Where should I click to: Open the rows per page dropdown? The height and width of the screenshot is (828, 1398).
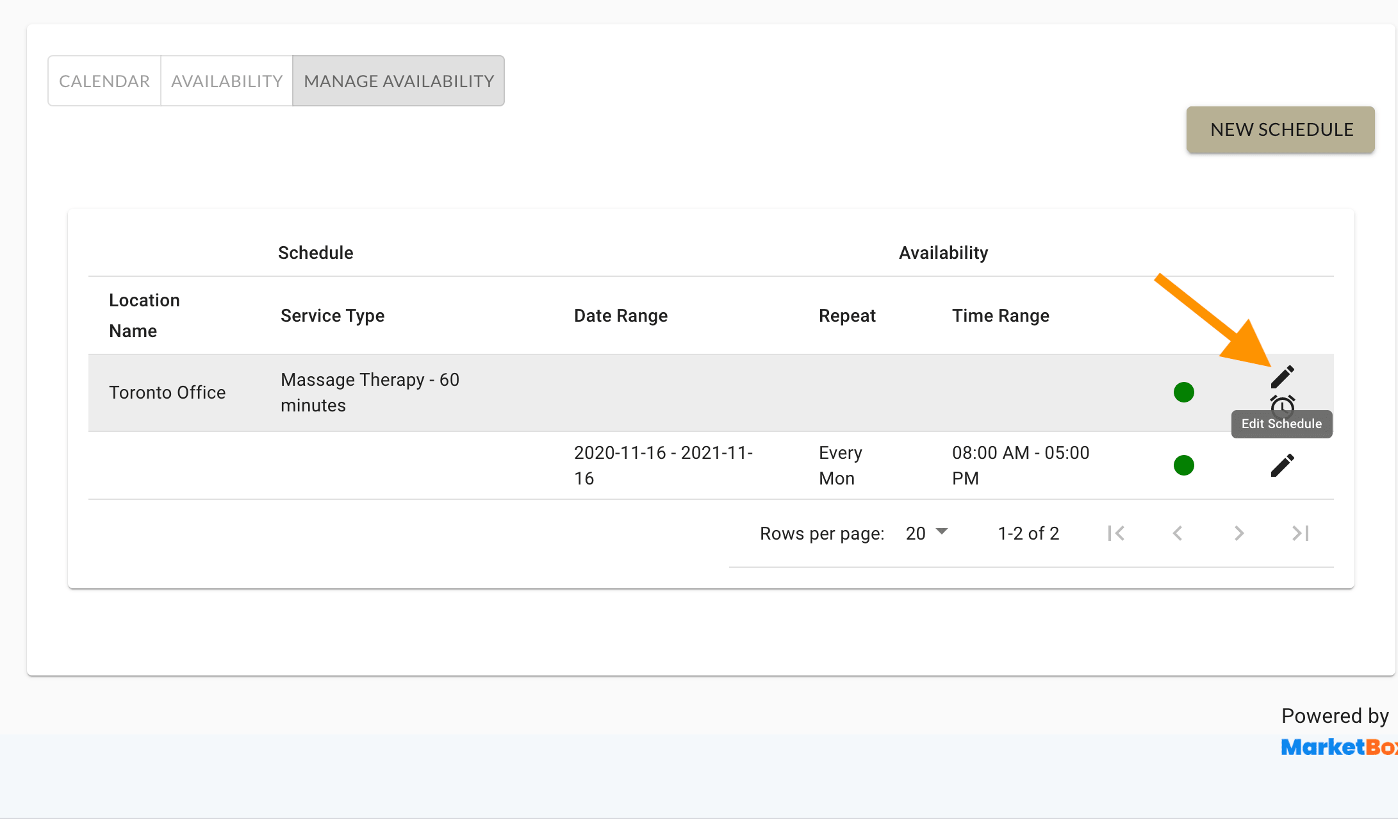point(926,533)
